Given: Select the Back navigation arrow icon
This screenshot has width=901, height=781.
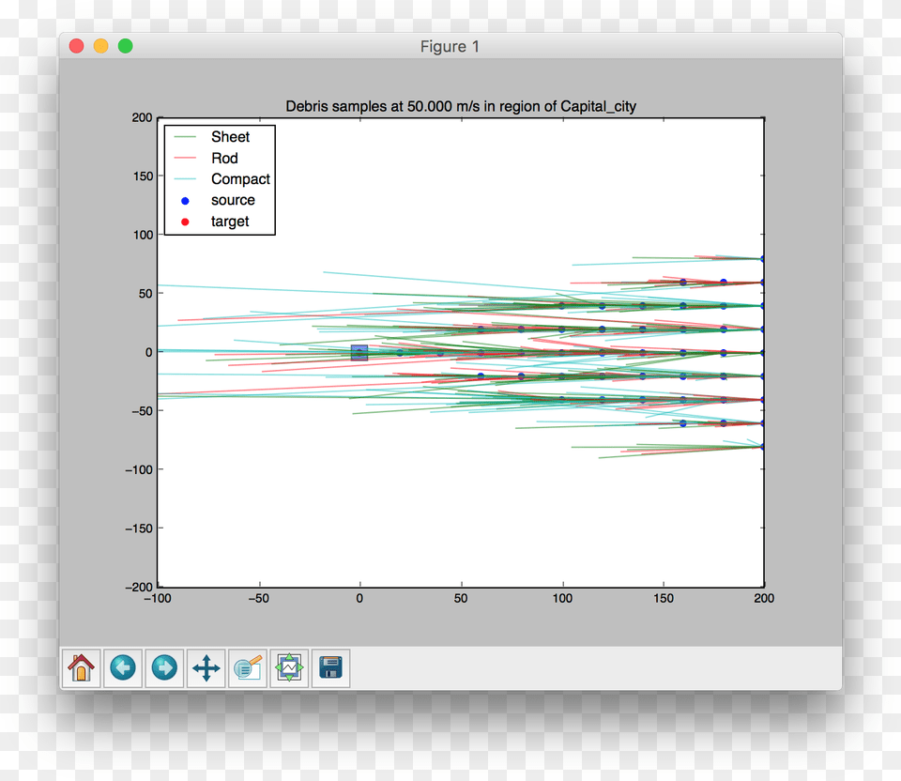Looking at the screenshot, I should point(122,668).
